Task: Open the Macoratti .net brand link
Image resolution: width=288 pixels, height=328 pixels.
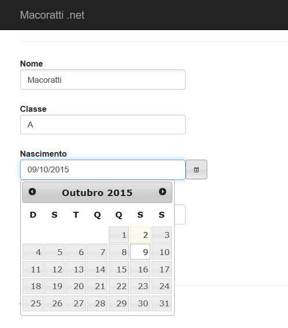Action: [x=52, y=15]
